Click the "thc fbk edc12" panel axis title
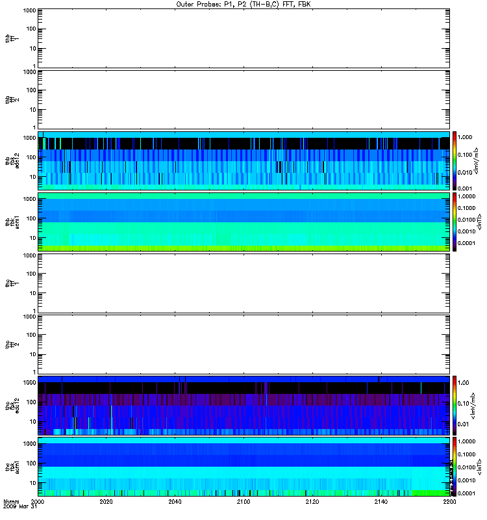Image resolution: width=487 pixels, height=520 pixels. 12,405
